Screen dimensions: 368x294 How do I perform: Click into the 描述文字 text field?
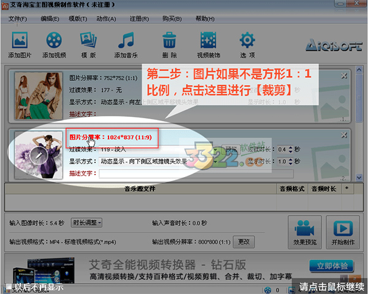196,174
